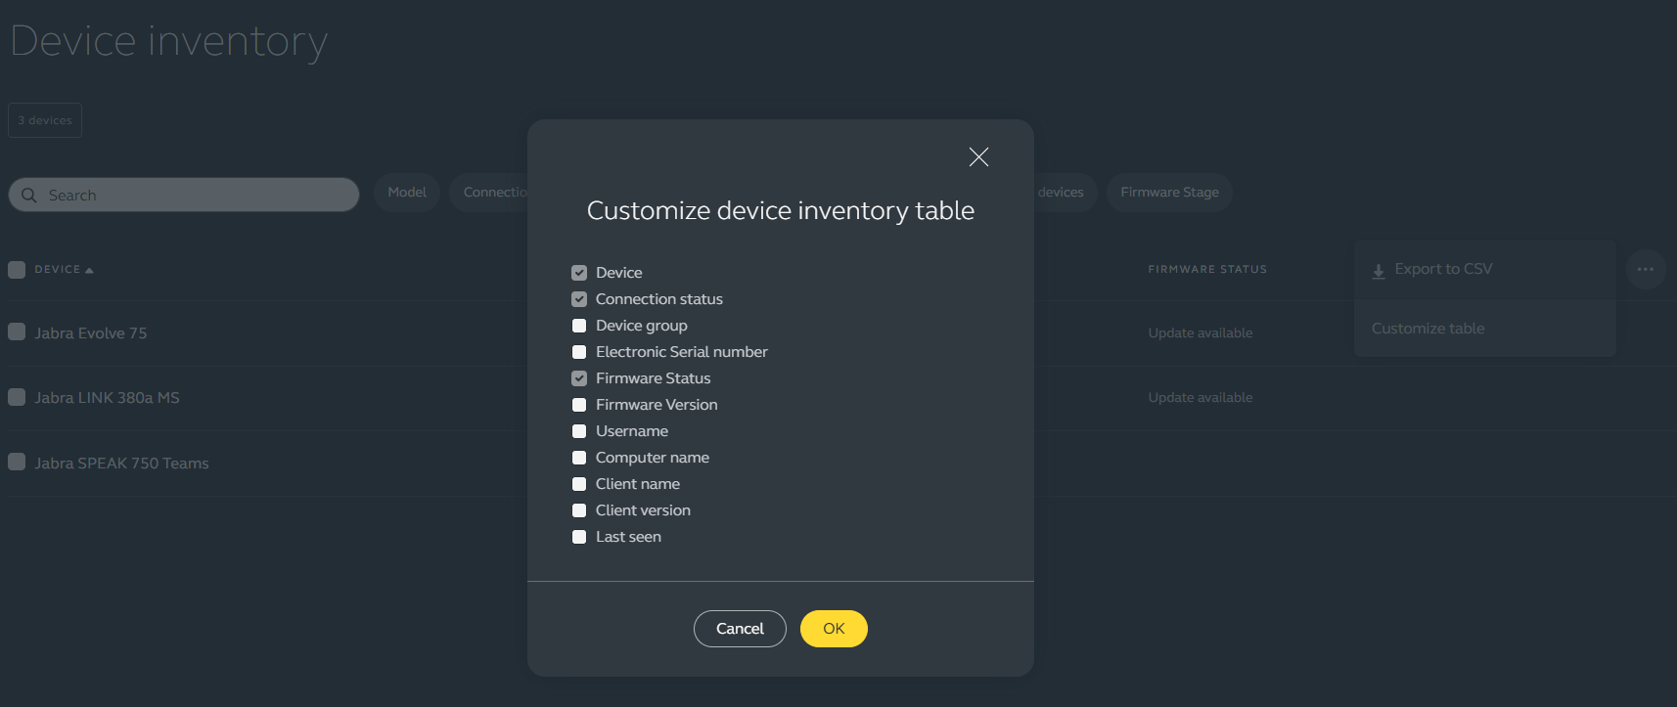The width and height of the screenshot is (1677, 707).
Task: Click the search magnifier icon
Action: tap(29, 195)
